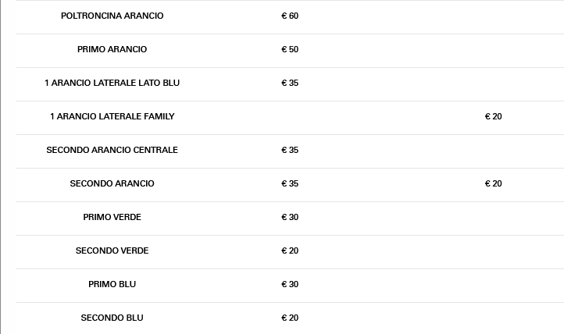Click the € 20 price for Secondo Blu
The height and width of the screenshot is (334, 564).
[x=290, y=318]
